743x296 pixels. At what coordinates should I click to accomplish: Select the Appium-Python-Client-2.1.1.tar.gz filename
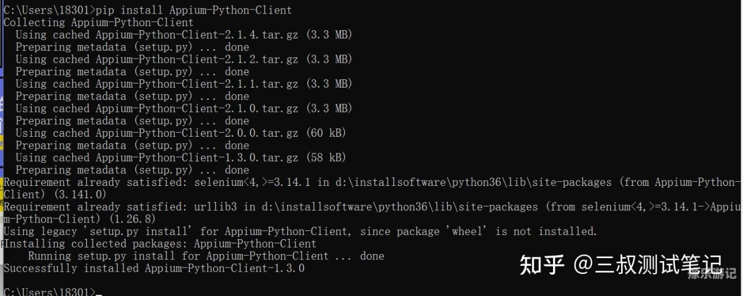198,84
